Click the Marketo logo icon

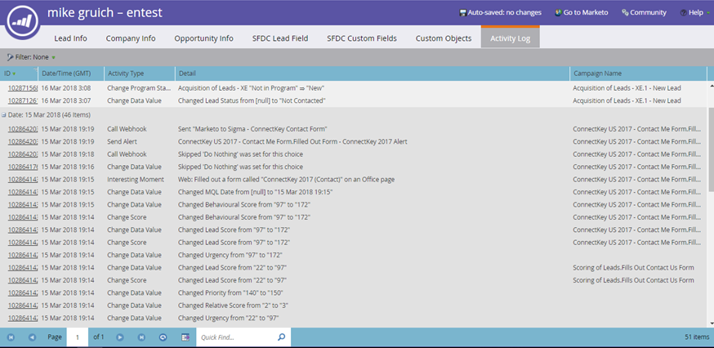tap(23, 23)
